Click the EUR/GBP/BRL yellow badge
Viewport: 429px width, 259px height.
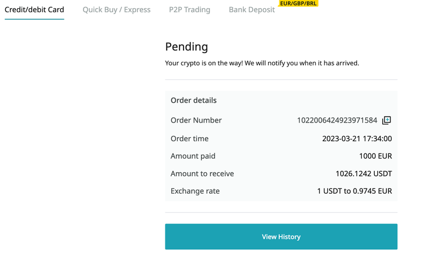pos(298,3)
